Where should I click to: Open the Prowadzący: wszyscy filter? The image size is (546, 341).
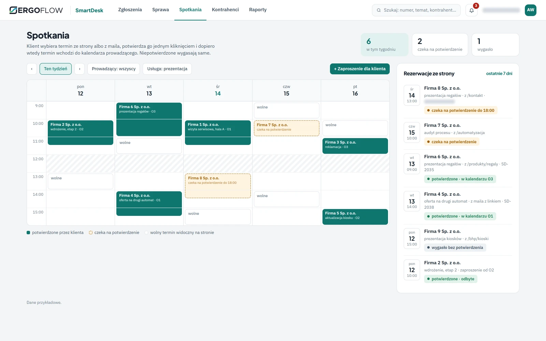pyautogui.click(x=114, y=69)
